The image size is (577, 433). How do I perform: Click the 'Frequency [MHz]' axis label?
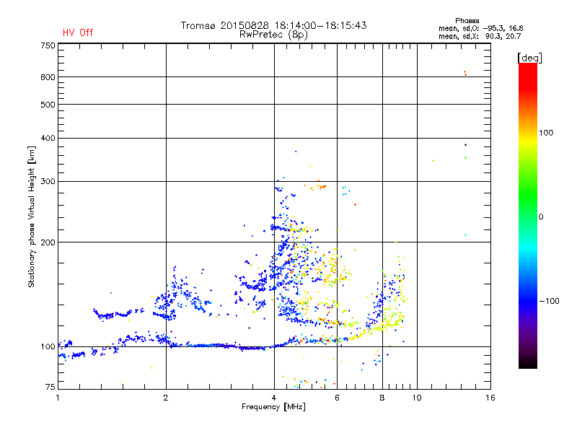[273, 407]
